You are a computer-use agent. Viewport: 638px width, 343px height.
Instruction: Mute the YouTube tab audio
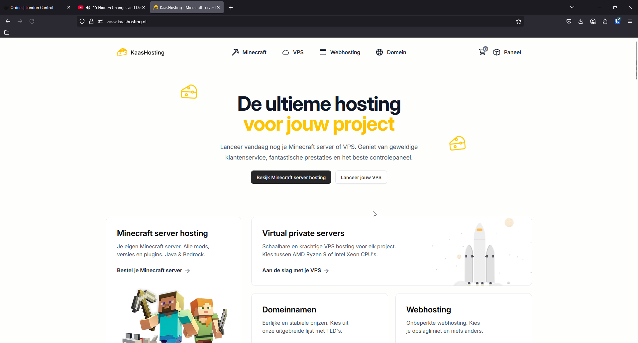click(88, 8)
